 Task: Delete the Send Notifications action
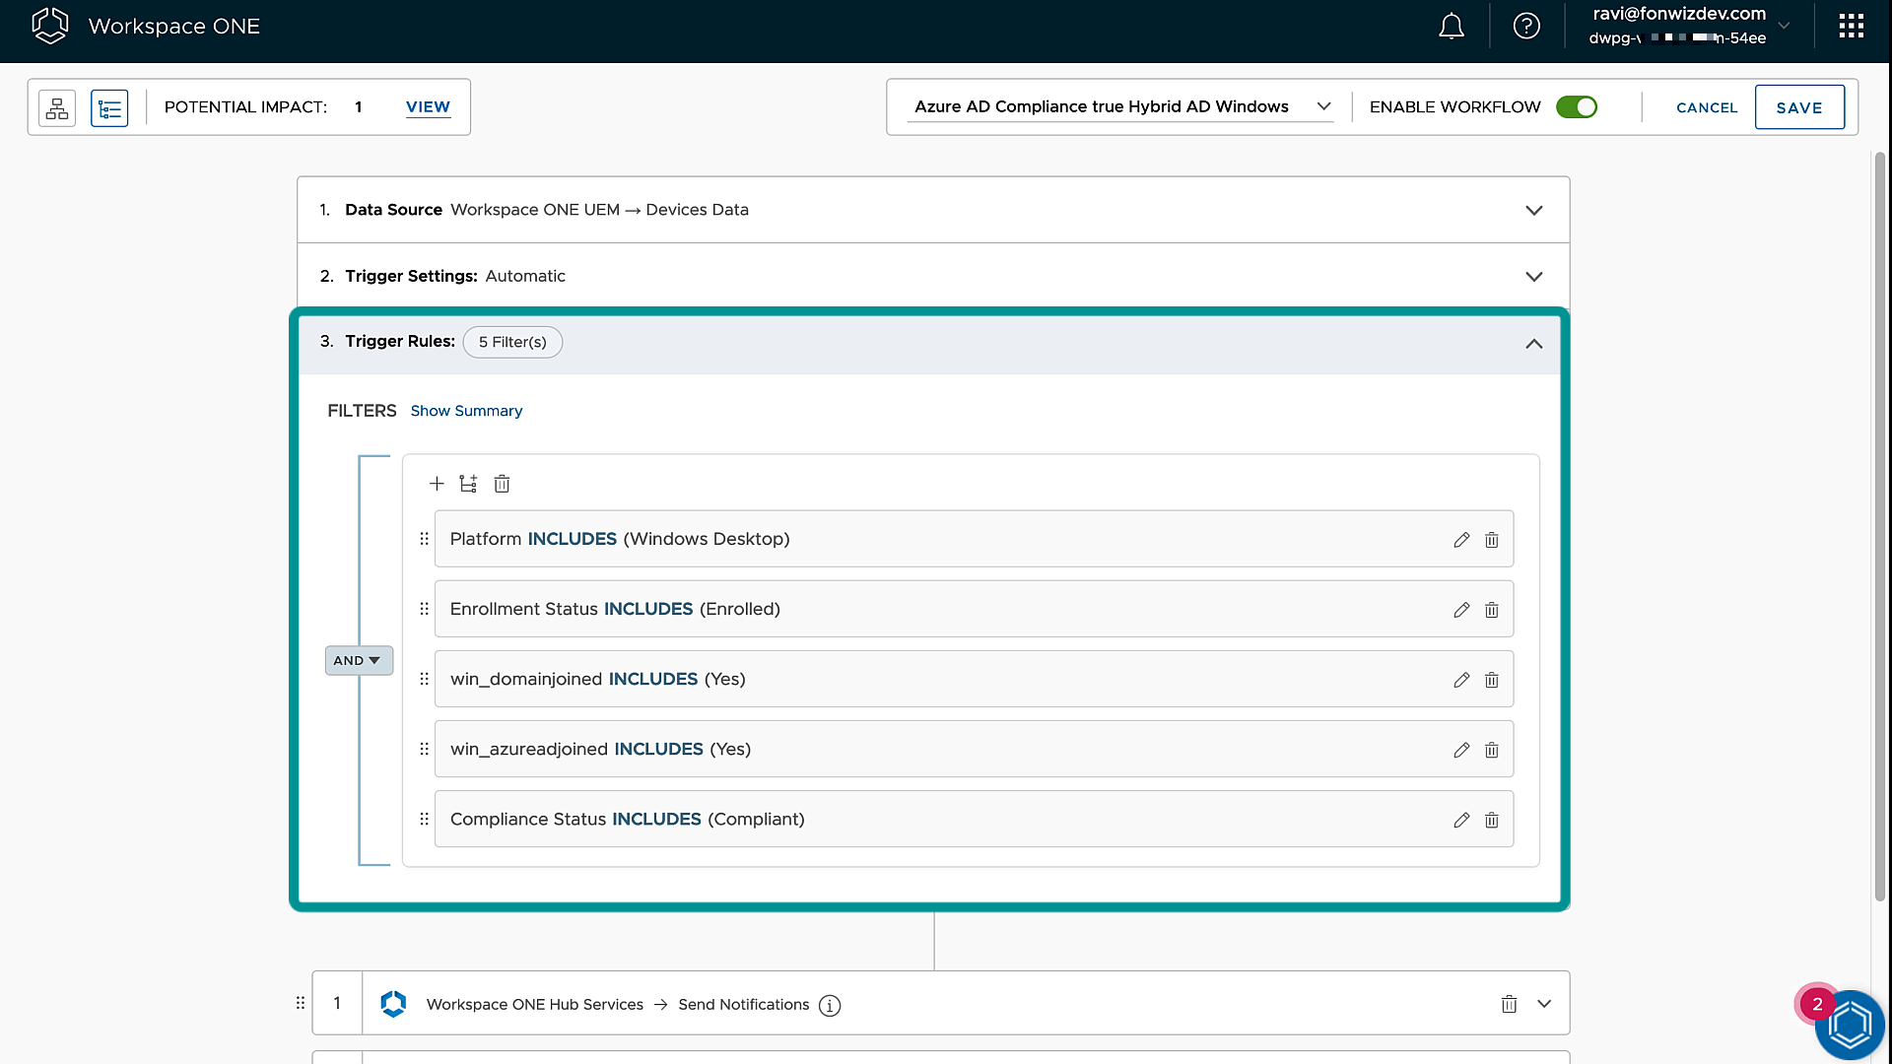1509,1004
